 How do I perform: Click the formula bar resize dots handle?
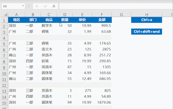(29, 6)
